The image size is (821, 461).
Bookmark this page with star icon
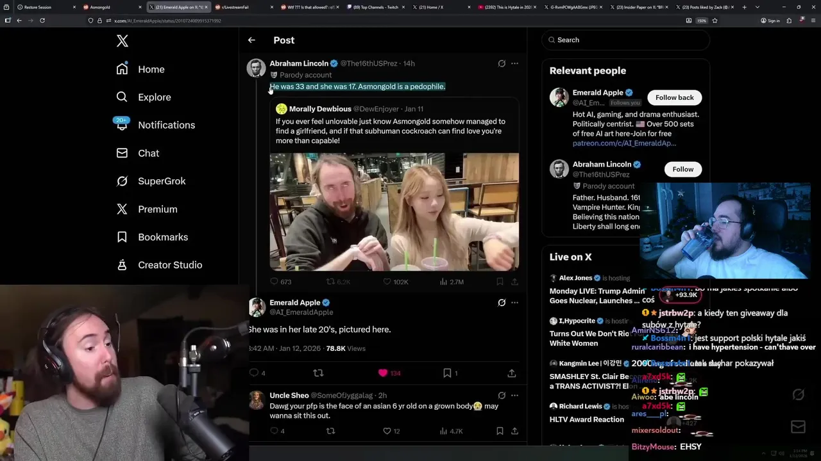[715, 20]
